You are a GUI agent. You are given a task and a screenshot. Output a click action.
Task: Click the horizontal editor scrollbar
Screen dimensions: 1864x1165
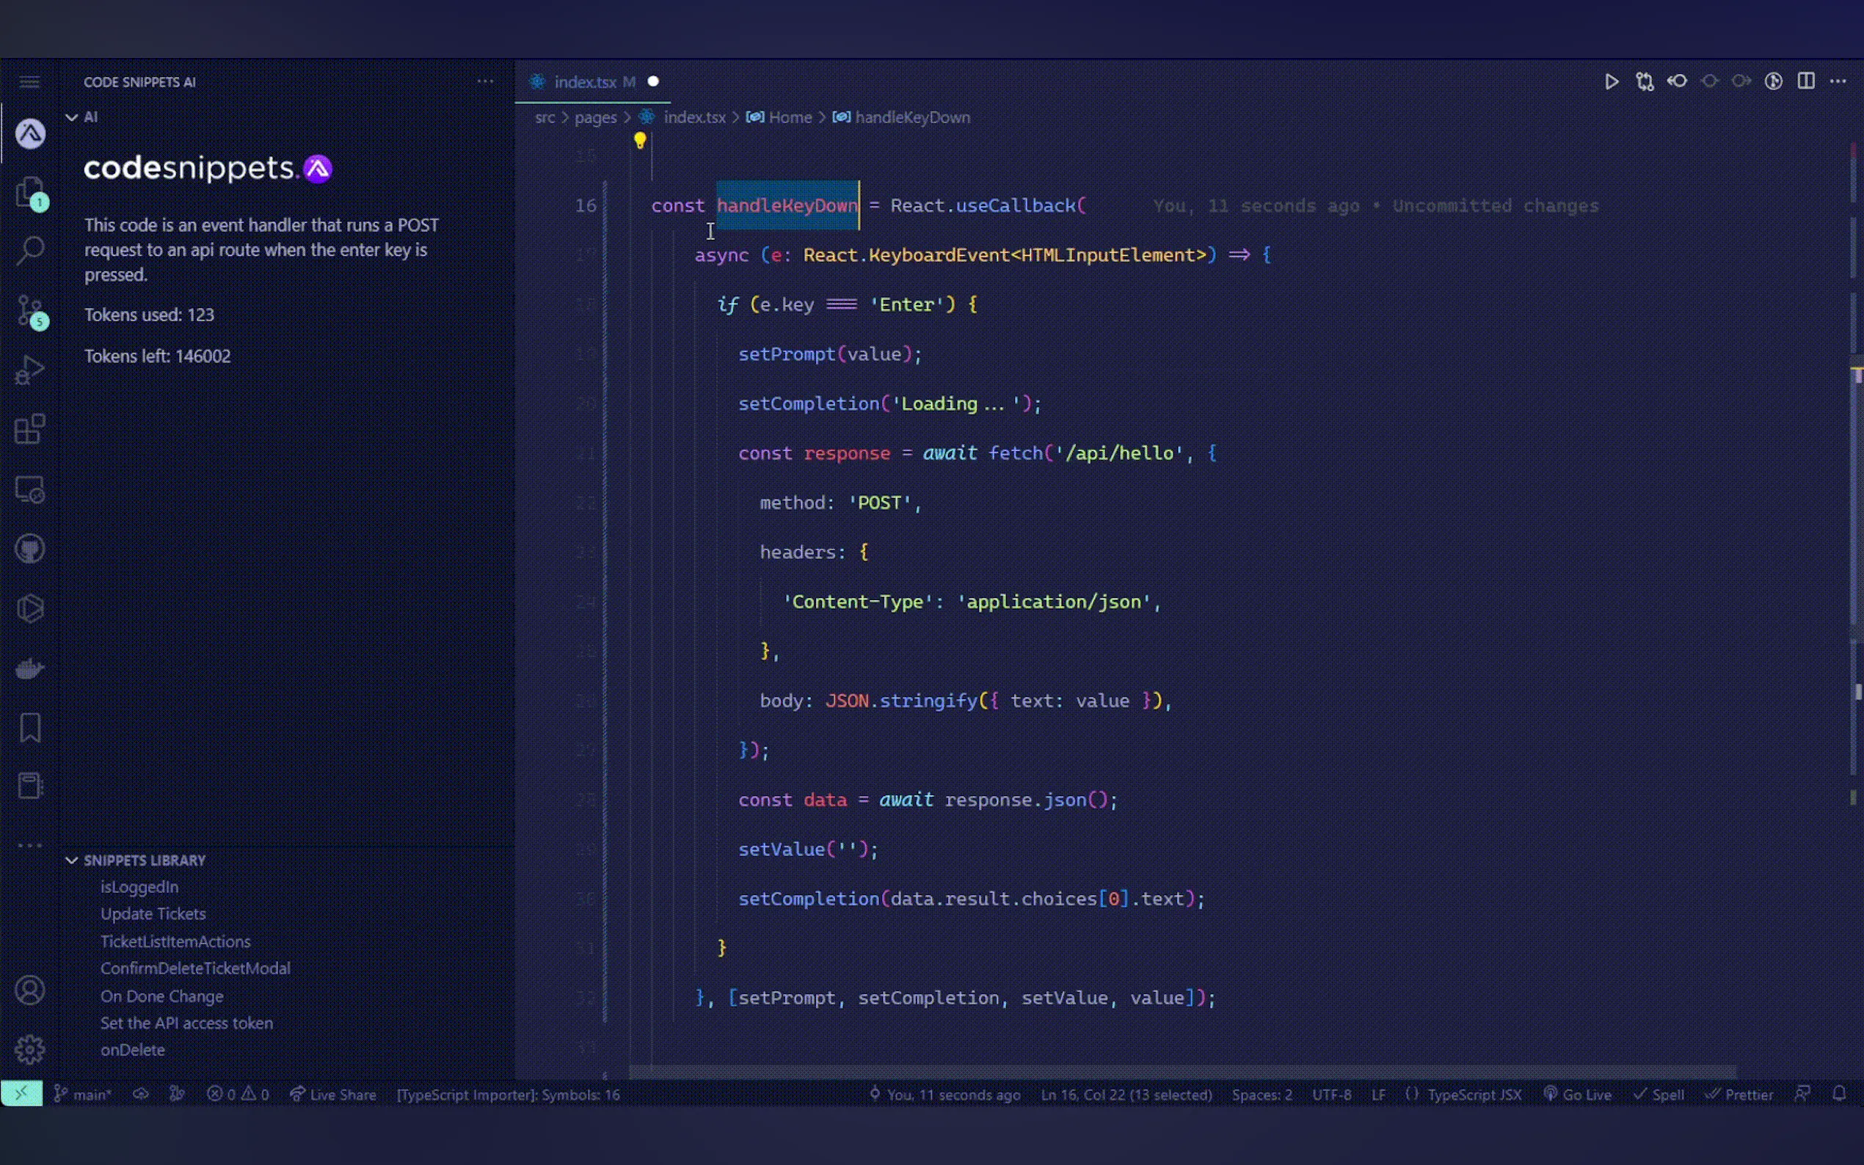pyautogui.click(x=1182, y=1072)
